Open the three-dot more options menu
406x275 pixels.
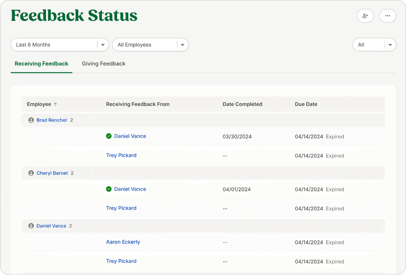click(387, 16)
